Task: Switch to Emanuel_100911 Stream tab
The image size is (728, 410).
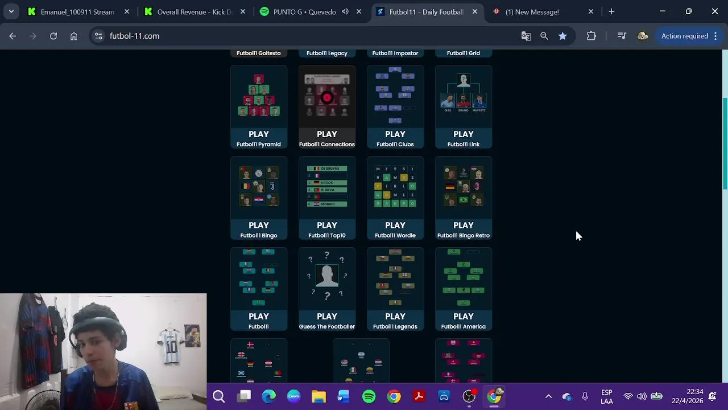Action: (77, 11)
